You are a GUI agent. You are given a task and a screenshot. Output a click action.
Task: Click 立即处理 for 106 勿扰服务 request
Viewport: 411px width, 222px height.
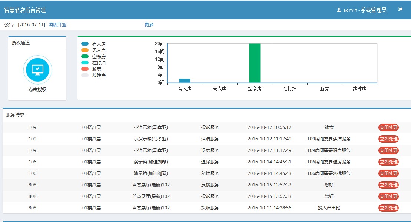tap(388, 173)
